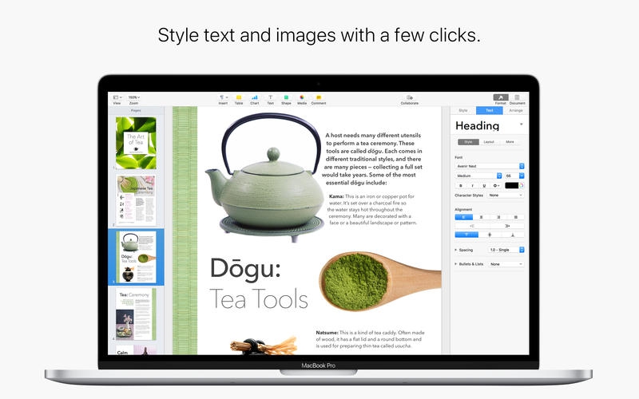The width and height of the screenshot is (639, 399).
Task: Toggle the Format inspector paintbrush icon
Action: coord(501,97)
